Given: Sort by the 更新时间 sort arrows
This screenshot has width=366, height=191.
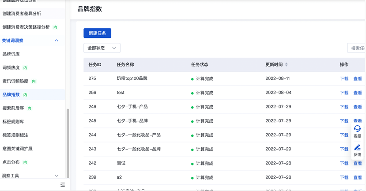Looking at the screenshot, I should 287,64.
